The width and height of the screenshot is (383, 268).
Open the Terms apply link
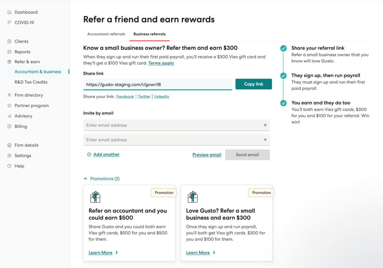point(161,63)
